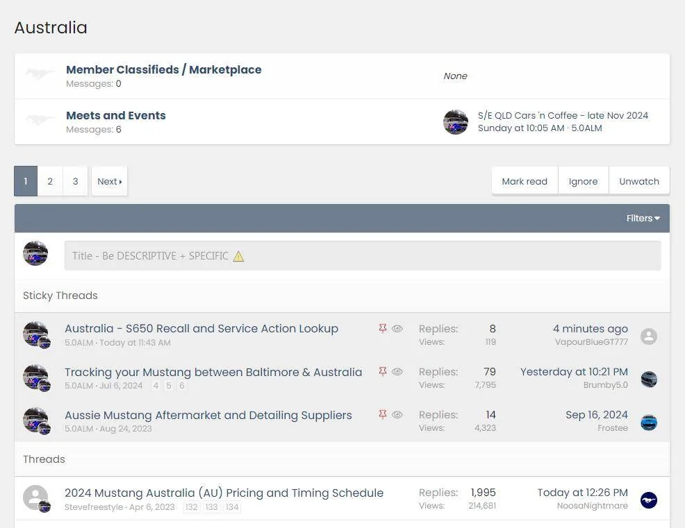Click sticky pin icon on Aussie Mustang Aftermarket thread
The width and height of the screenshot is (685, 528).
click(383, 414)
